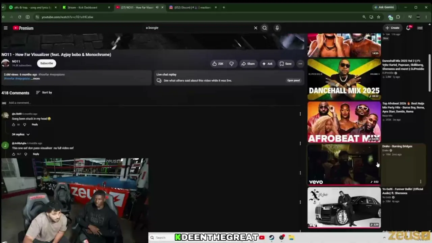Image resolution: width=432 pixels, height=243 pixels.
Task: Open the NO11 channel avatar
Action: coord(5,63)
